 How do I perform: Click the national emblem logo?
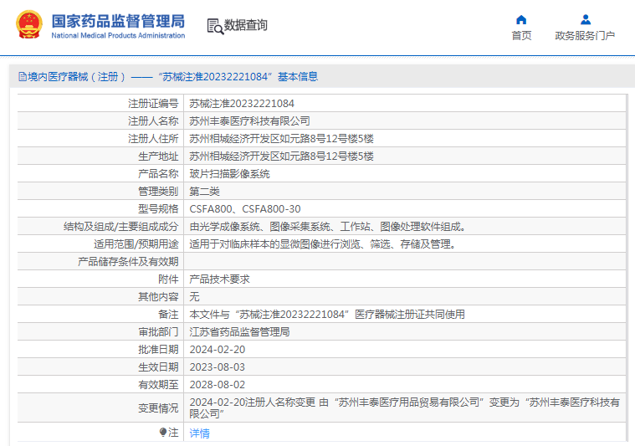[x=29, y=24]
